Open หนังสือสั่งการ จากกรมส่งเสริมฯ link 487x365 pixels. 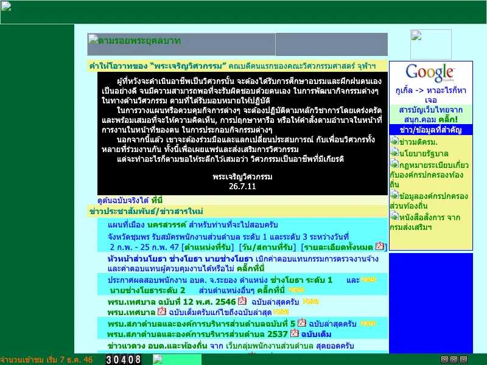(425, 222)
